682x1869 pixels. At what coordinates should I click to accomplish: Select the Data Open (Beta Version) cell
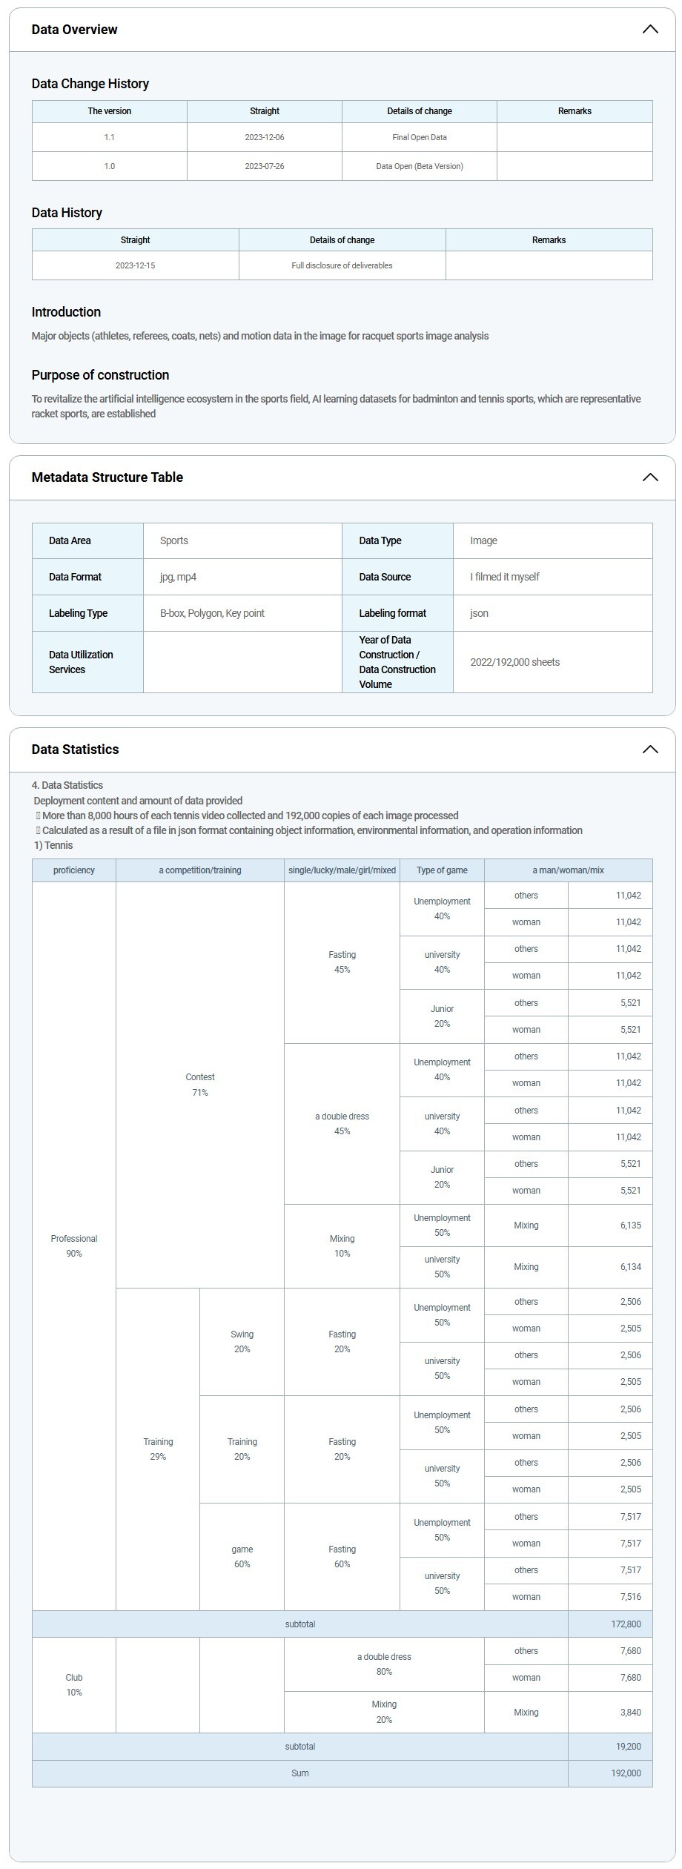point(419,166)
